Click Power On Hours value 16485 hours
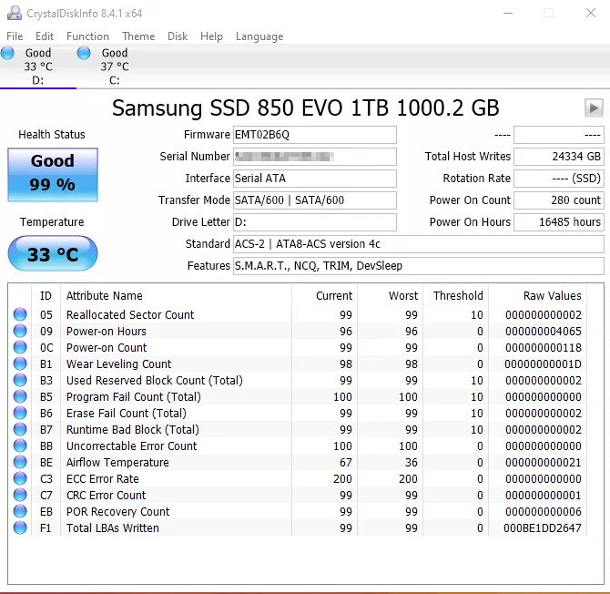Image resolution: width=610 pixels, height=594 pixels. [559, 222]
